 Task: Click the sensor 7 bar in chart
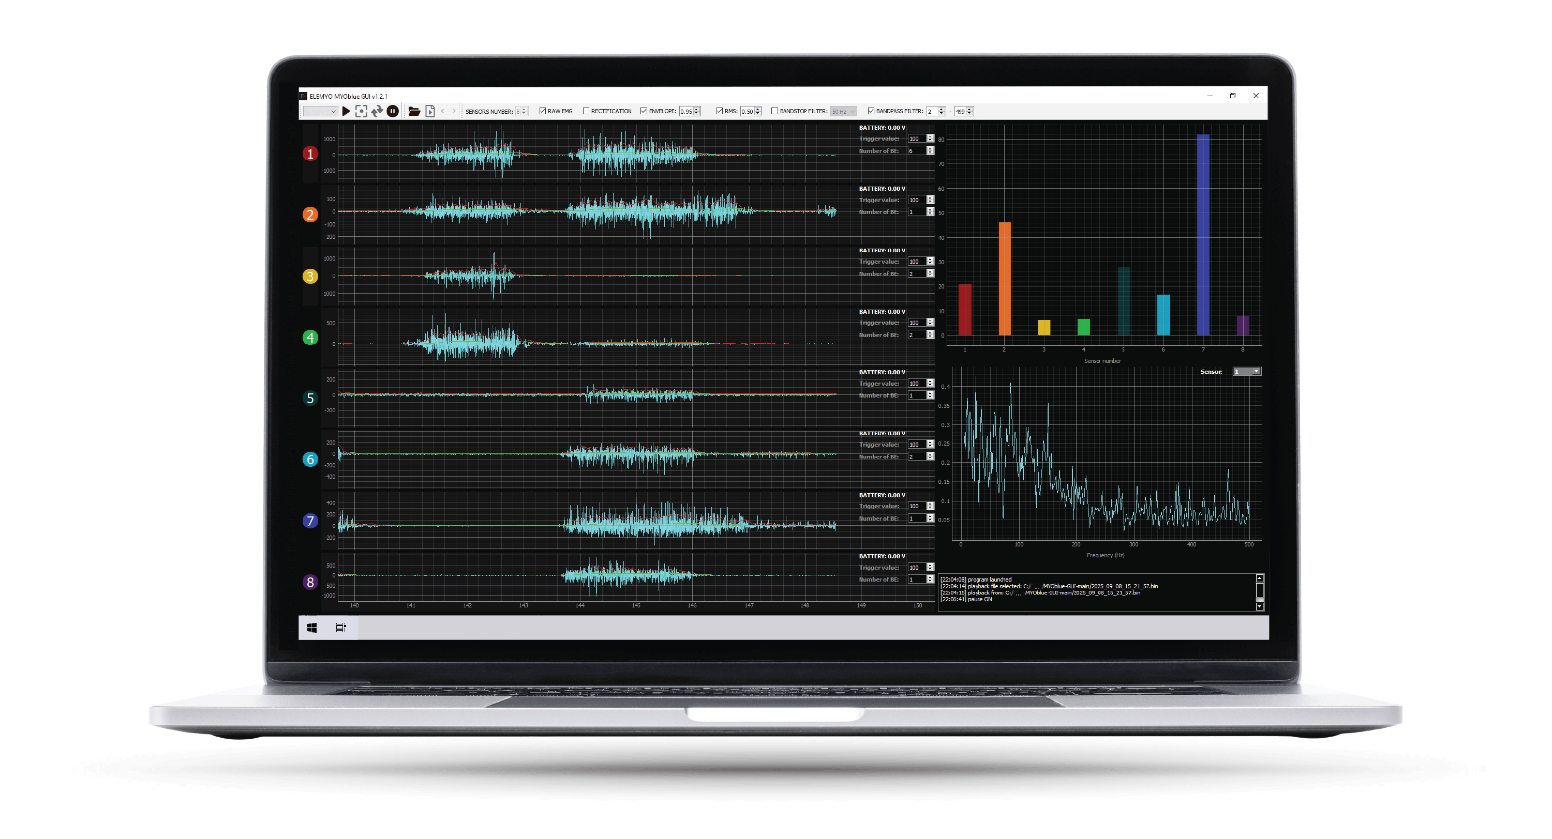(x=1203, y=235)
